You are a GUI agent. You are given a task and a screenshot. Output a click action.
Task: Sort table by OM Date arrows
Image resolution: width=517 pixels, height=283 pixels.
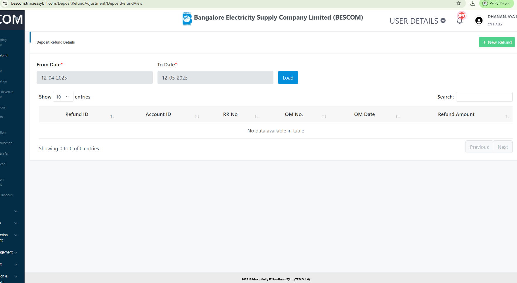(x=398, y=116)
